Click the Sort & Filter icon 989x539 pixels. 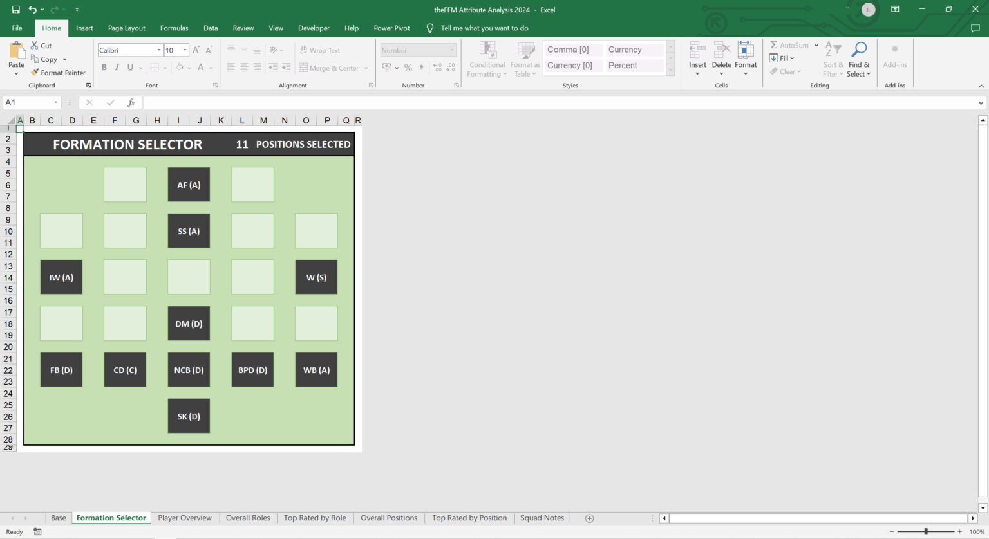pyautogui.click(x=833, y=59)
